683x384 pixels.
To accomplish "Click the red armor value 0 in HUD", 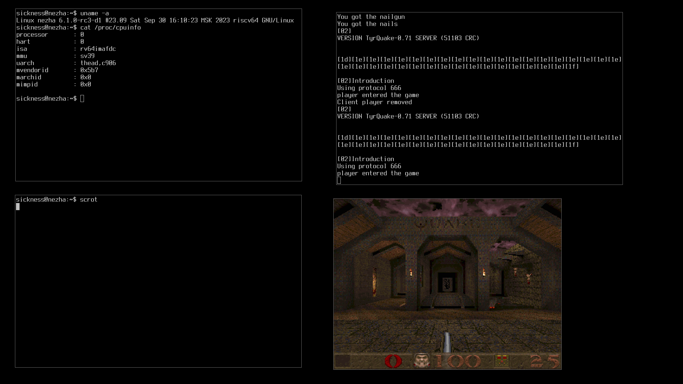I will (393, 361).
